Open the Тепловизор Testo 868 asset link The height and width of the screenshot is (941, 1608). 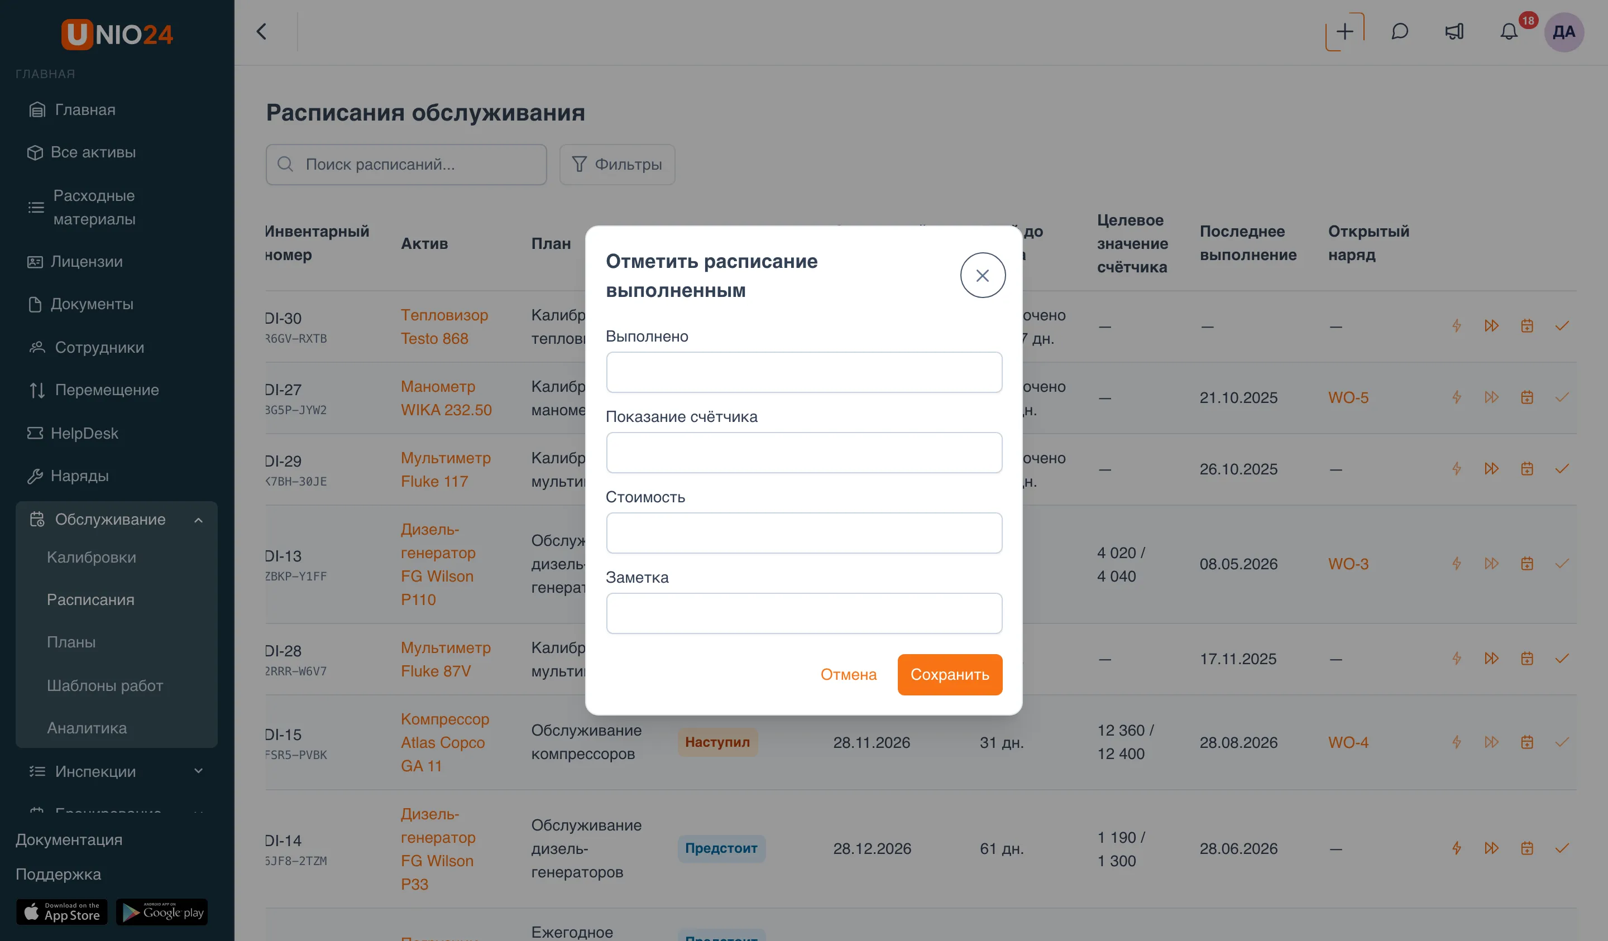[x=444, y=327]
